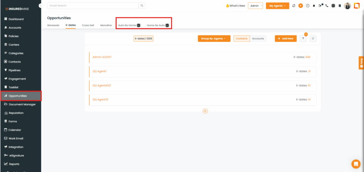364x172 pixels.
Task: Click the sync refresh icon in top bar
Action: pyautogui.click(x=294, y=6)
